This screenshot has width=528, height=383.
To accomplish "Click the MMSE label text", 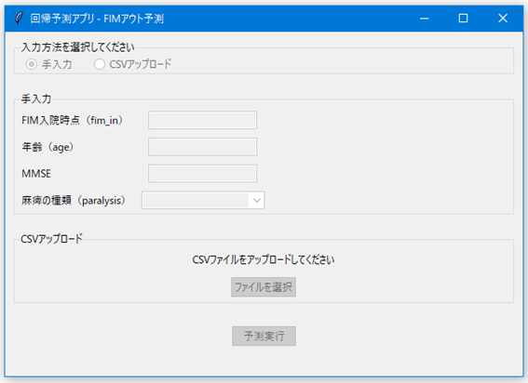I will [36, 174].
